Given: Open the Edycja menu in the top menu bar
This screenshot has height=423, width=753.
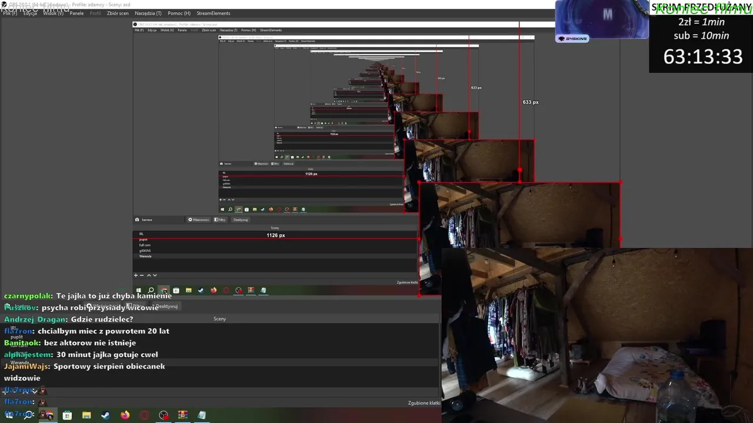Looking at the screenshot, I should (31, 13).
